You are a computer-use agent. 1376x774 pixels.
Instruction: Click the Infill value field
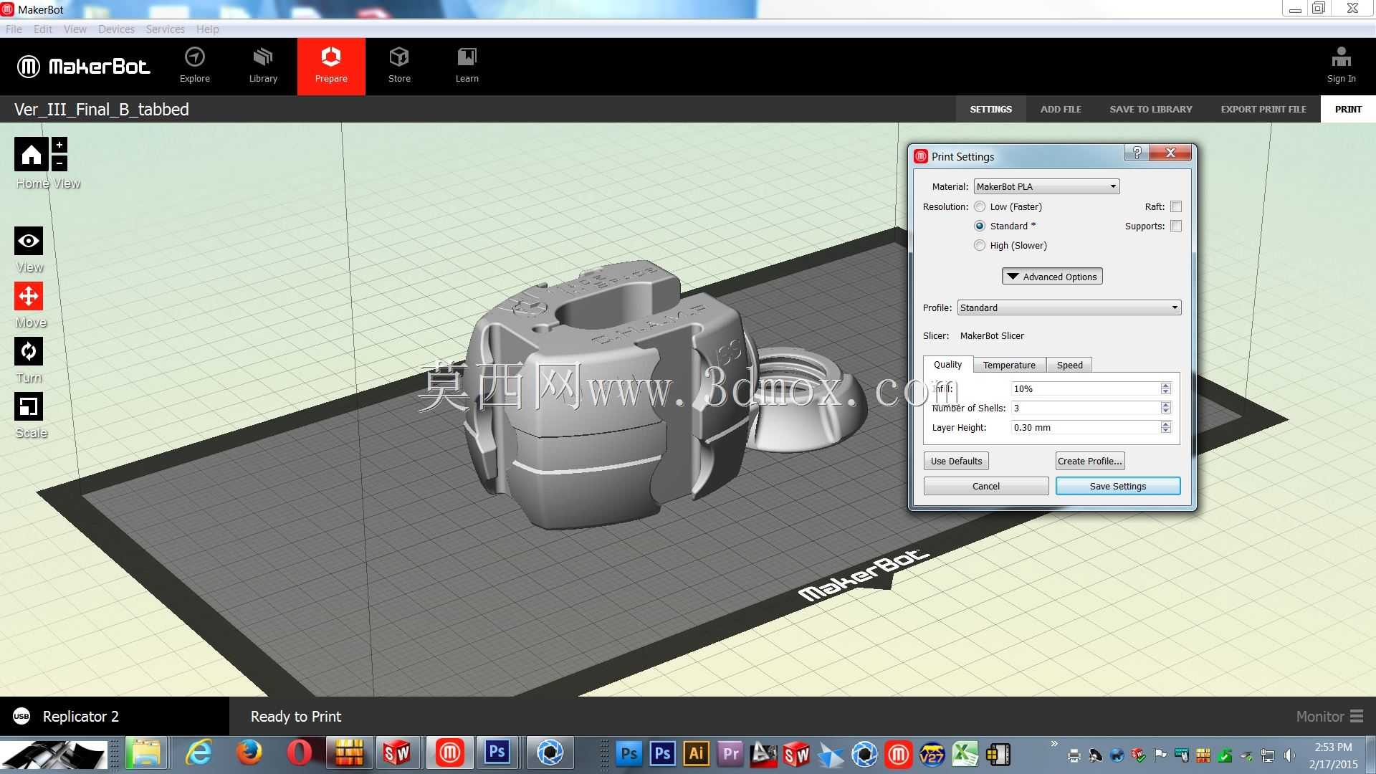click(x=1086, y=388)
